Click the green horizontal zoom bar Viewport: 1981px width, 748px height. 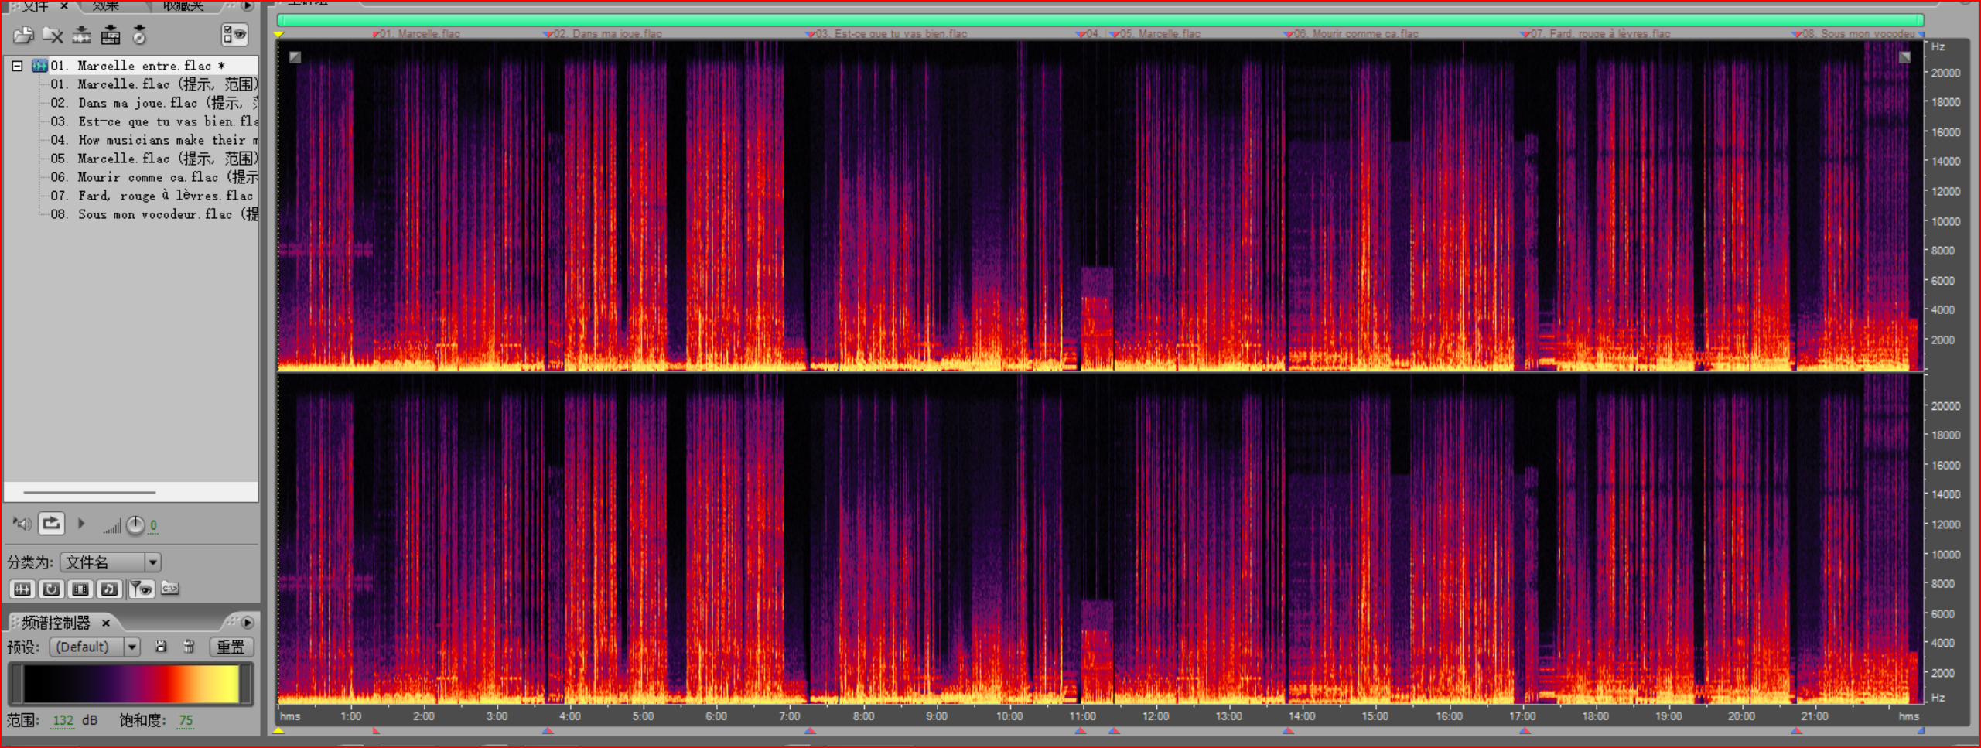[1100, 19]
